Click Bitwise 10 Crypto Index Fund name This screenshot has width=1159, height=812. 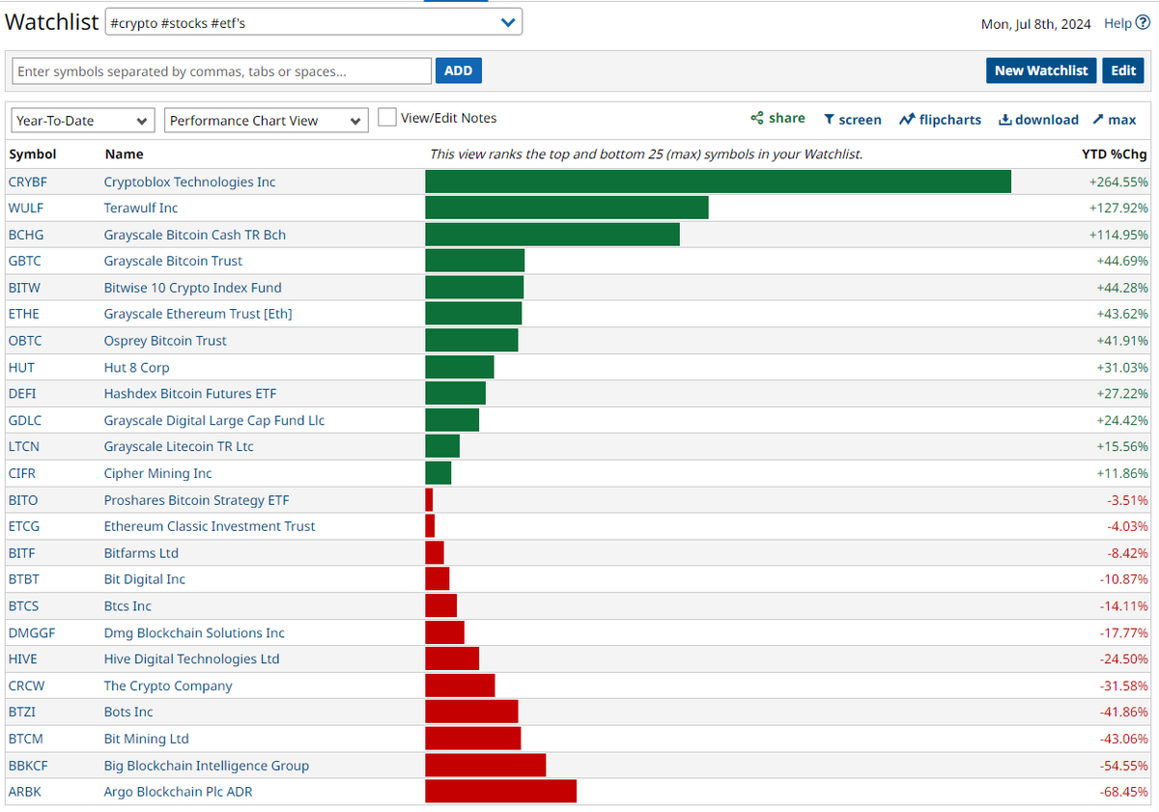pos(193,288)
